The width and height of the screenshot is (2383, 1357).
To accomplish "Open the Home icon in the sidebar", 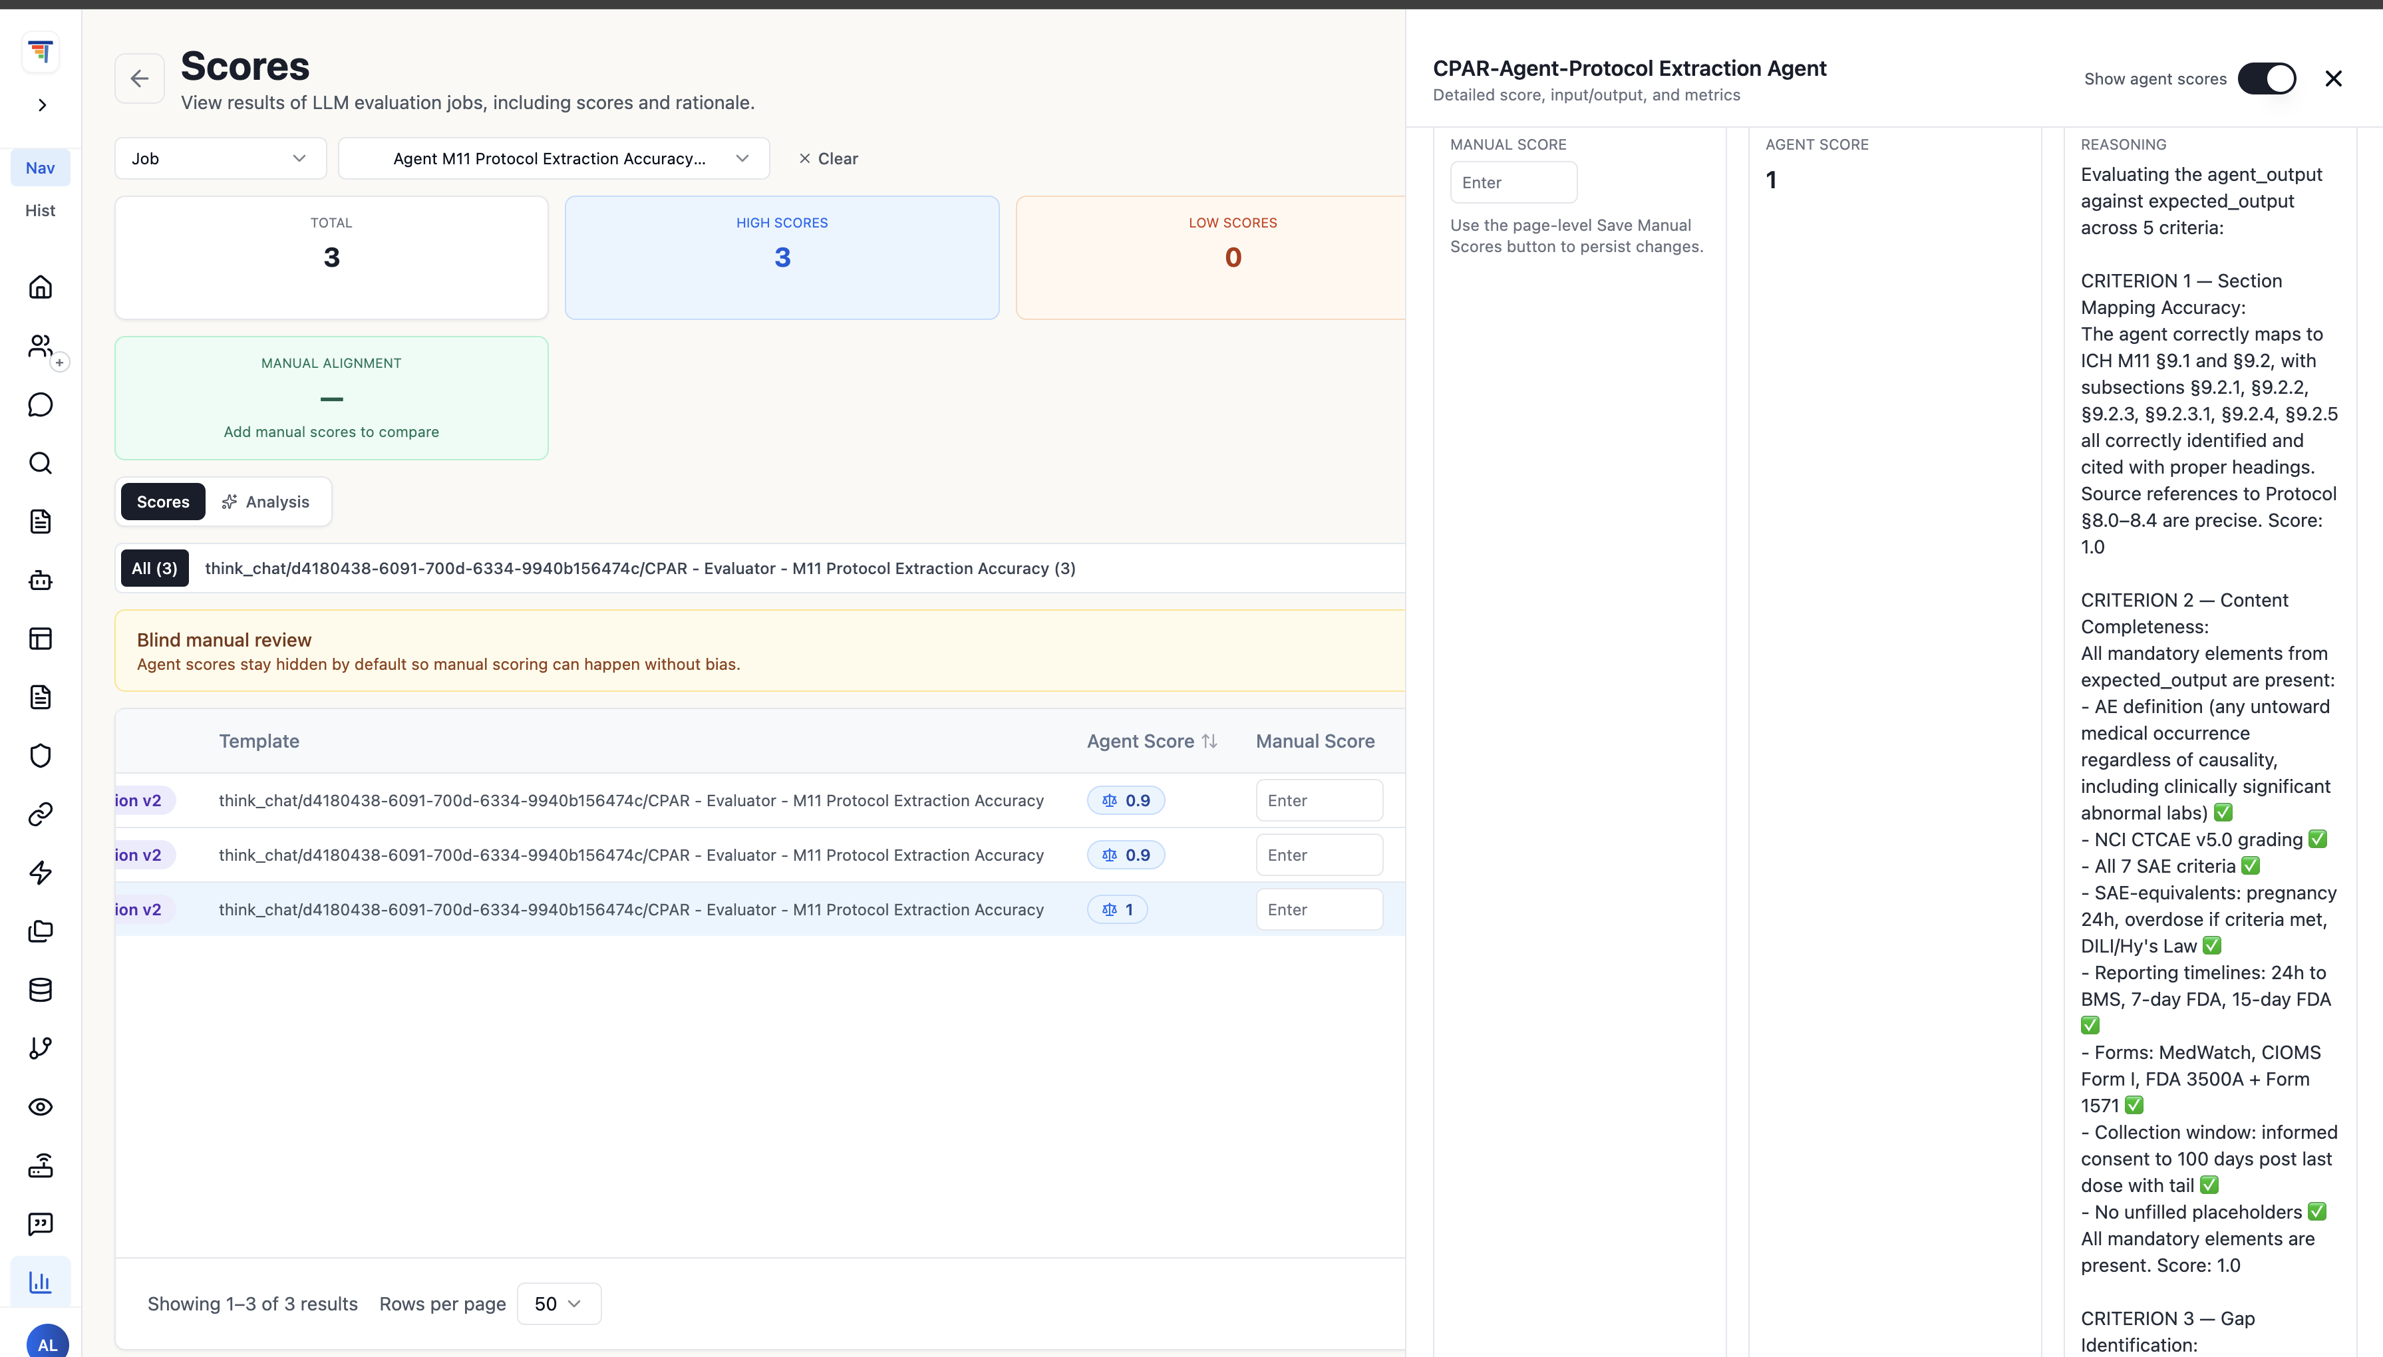I will coord(40,287).
